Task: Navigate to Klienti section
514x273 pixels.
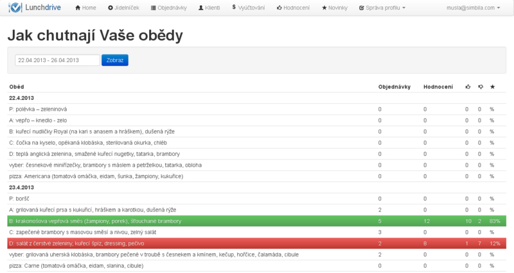Action: (209, 8)
